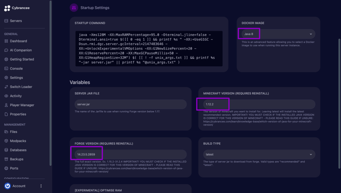Open the Build Type dropdown set to latest

tap(259, 155)
